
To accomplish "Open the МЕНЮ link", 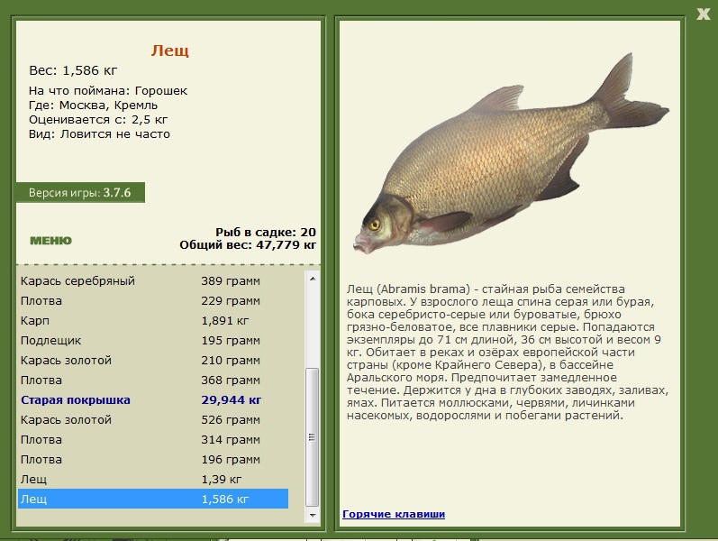I will (x=50, y=241).
